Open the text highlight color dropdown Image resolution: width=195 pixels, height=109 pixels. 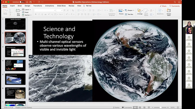[x=69, y=14]
